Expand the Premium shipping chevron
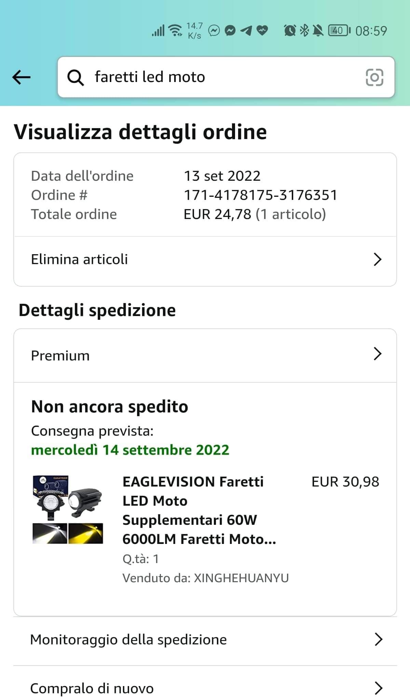Viewport: 410px width, 697px height. [377, 354]
